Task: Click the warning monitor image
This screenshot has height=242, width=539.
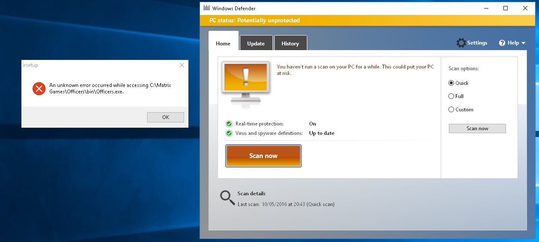Action: [x=245, y=85]
